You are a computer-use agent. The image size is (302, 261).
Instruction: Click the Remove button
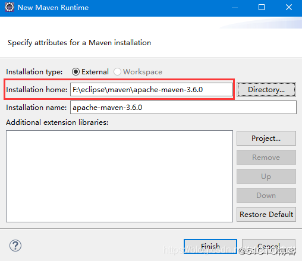tap(266, 157)
